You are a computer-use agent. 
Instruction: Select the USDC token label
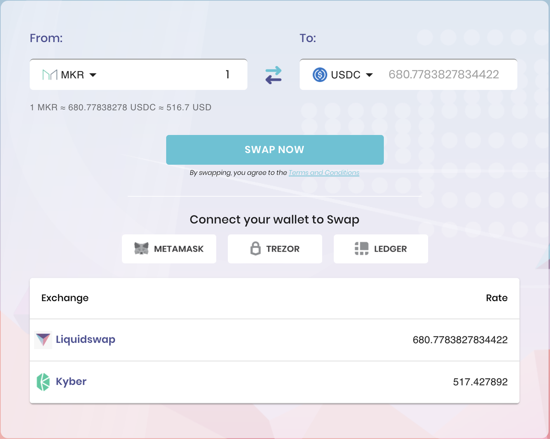346,75
